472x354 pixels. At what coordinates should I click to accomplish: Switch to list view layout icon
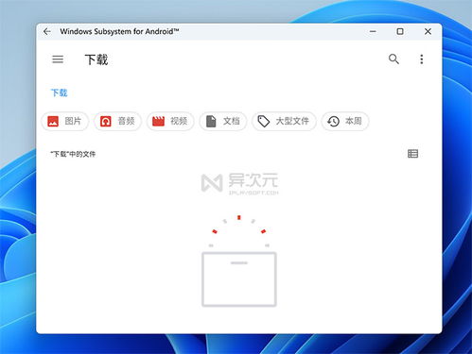click(x=412, y=154)
